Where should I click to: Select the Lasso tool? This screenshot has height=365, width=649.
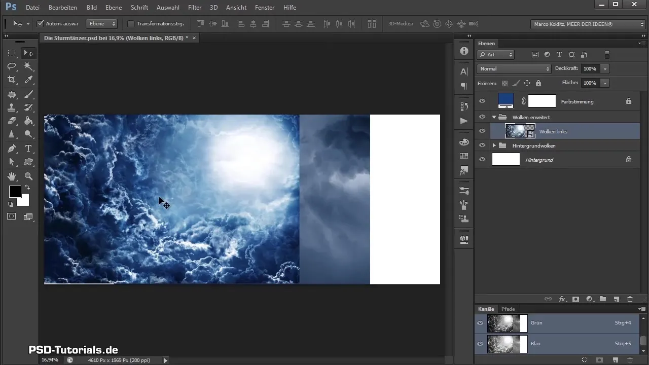[12, 66]
